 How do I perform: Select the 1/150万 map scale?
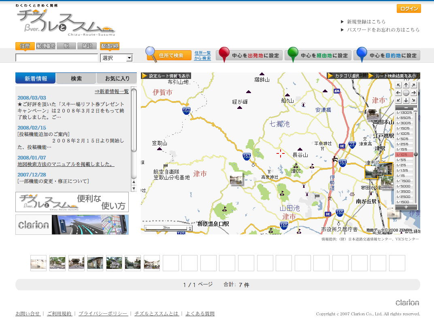pos(404,128)
